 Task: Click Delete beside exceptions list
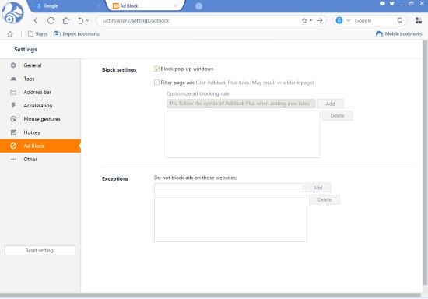click(x=325, y=199)
